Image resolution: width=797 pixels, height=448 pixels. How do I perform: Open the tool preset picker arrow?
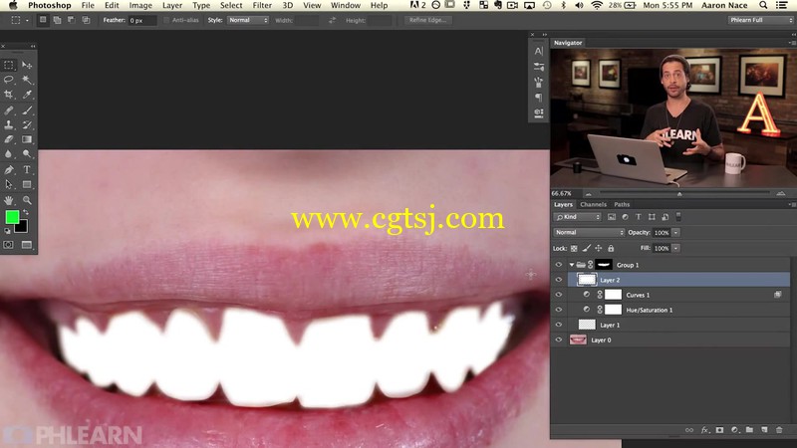(x=27, y=20)
